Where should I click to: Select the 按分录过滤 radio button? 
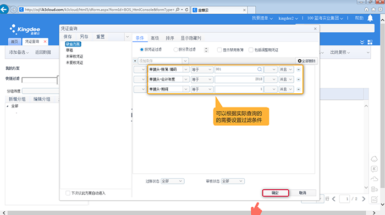pos(175,49)
